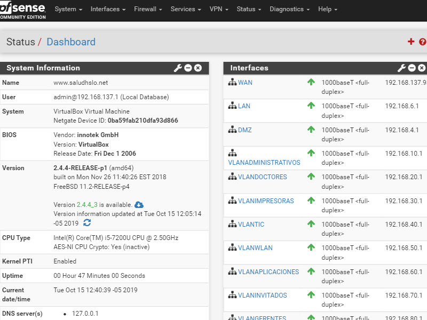This screenshot has height=320, width=427.
Task: Open the VLANIMPRESORAS interface link
Action: [x=266, y=201]
